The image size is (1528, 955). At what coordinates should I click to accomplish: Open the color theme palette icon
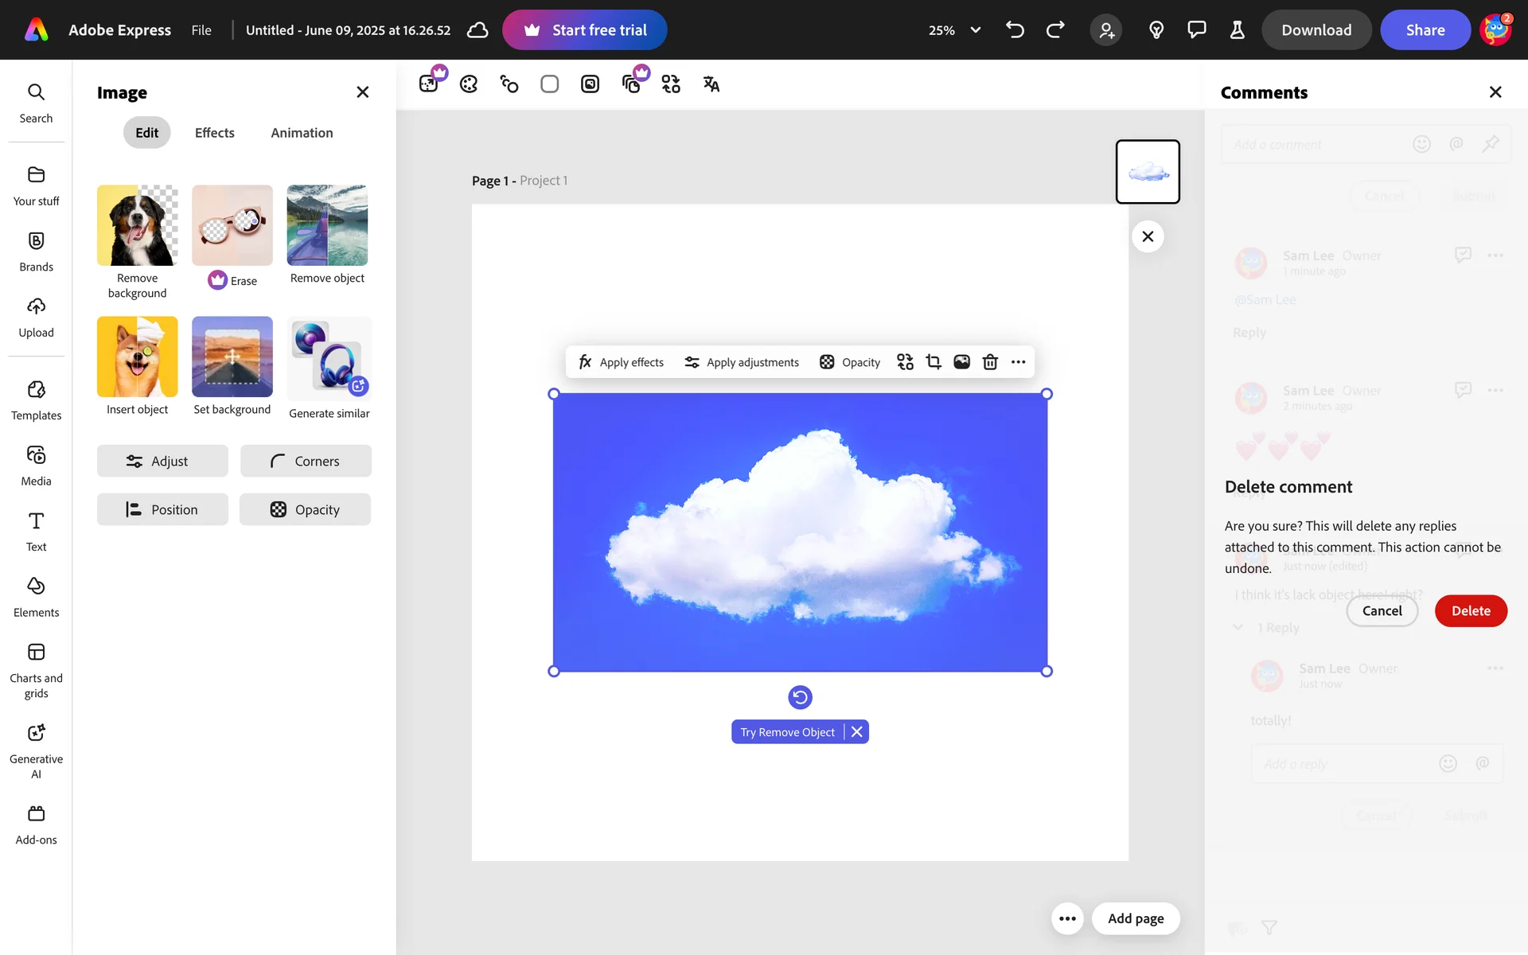(469, 84)
